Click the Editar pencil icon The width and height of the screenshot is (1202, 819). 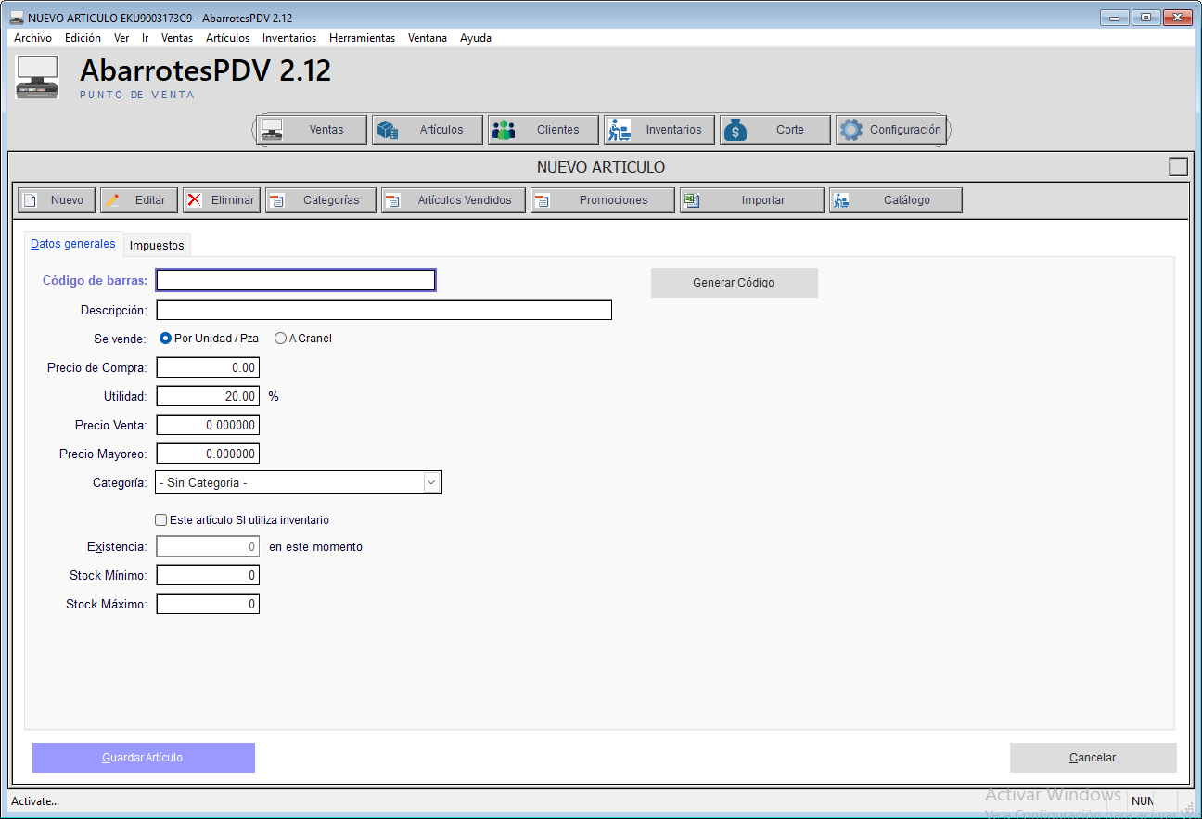click(112, 200)
